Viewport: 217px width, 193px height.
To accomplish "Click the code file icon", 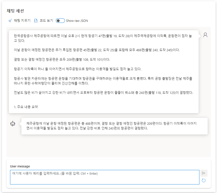I will tap(36, 21).
